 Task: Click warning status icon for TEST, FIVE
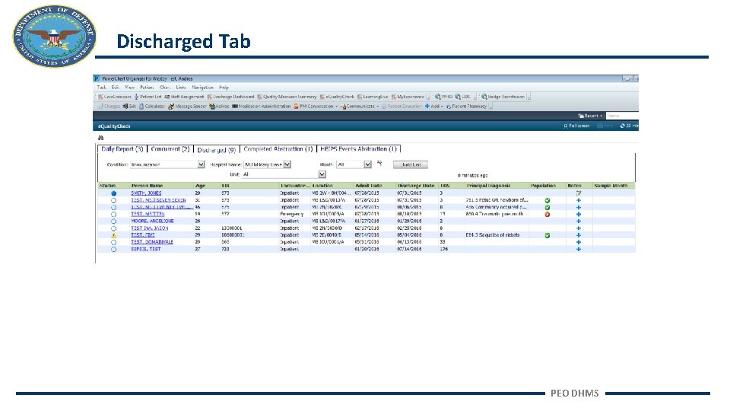pos(113,235)
